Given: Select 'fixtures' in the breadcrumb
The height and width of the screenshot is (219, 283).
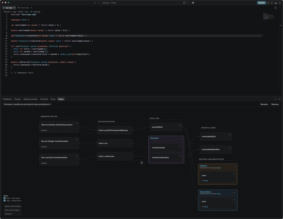Looking at the screenshot, I should click(7, 12).
